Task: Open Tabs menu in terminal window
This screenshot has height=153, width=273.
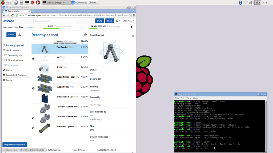Action: [x=189, y=98]
